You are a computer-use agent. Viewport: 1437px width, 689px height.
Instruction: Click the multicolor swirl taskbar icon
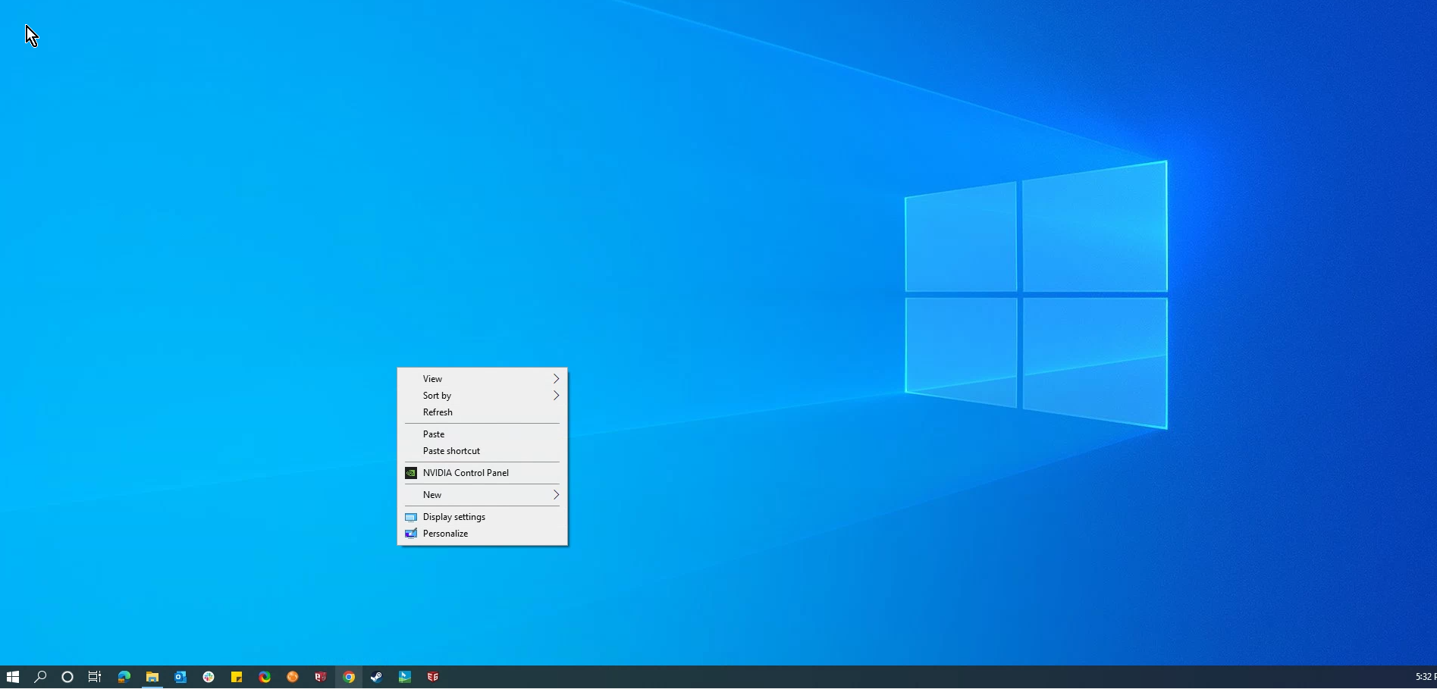265,677
